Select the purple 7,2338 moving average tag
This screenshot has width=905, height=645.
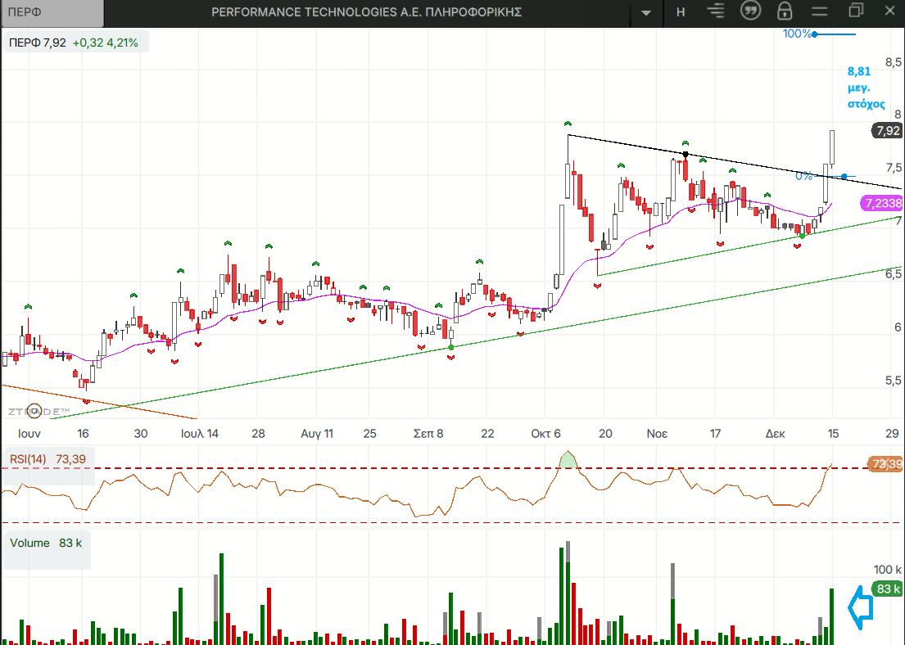(882, 203)
